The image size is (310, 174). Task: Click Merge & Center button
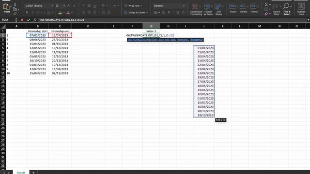136,13
